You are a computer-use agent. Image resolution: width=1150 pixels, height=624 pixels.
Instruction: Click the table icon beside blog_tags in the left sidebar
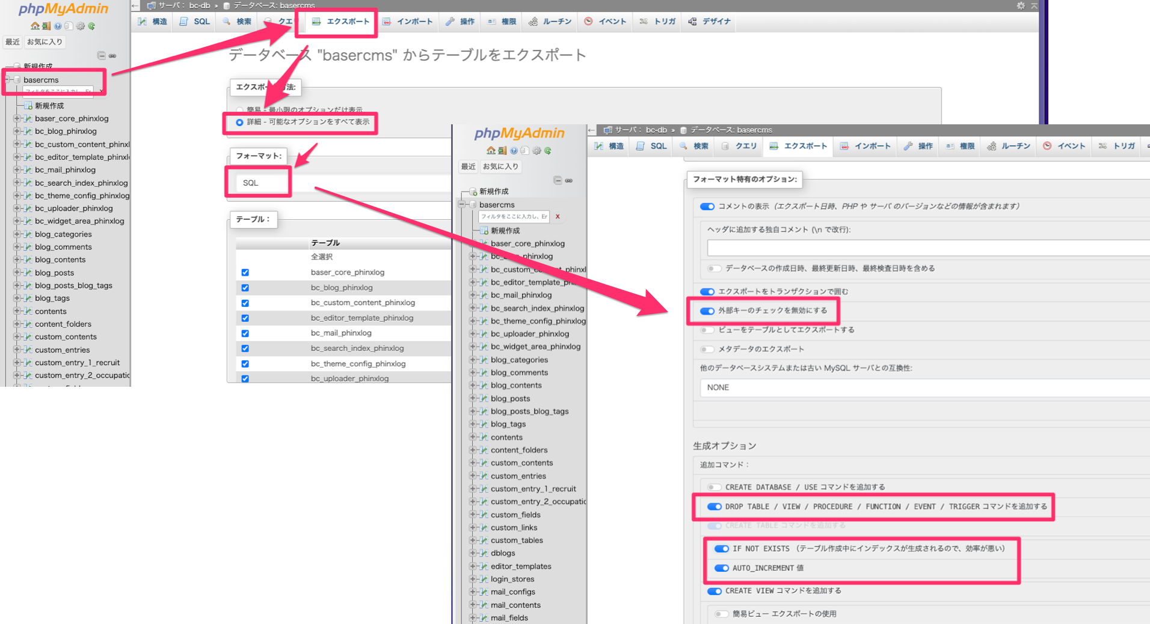pyautogui.click(x=28, y=298)
